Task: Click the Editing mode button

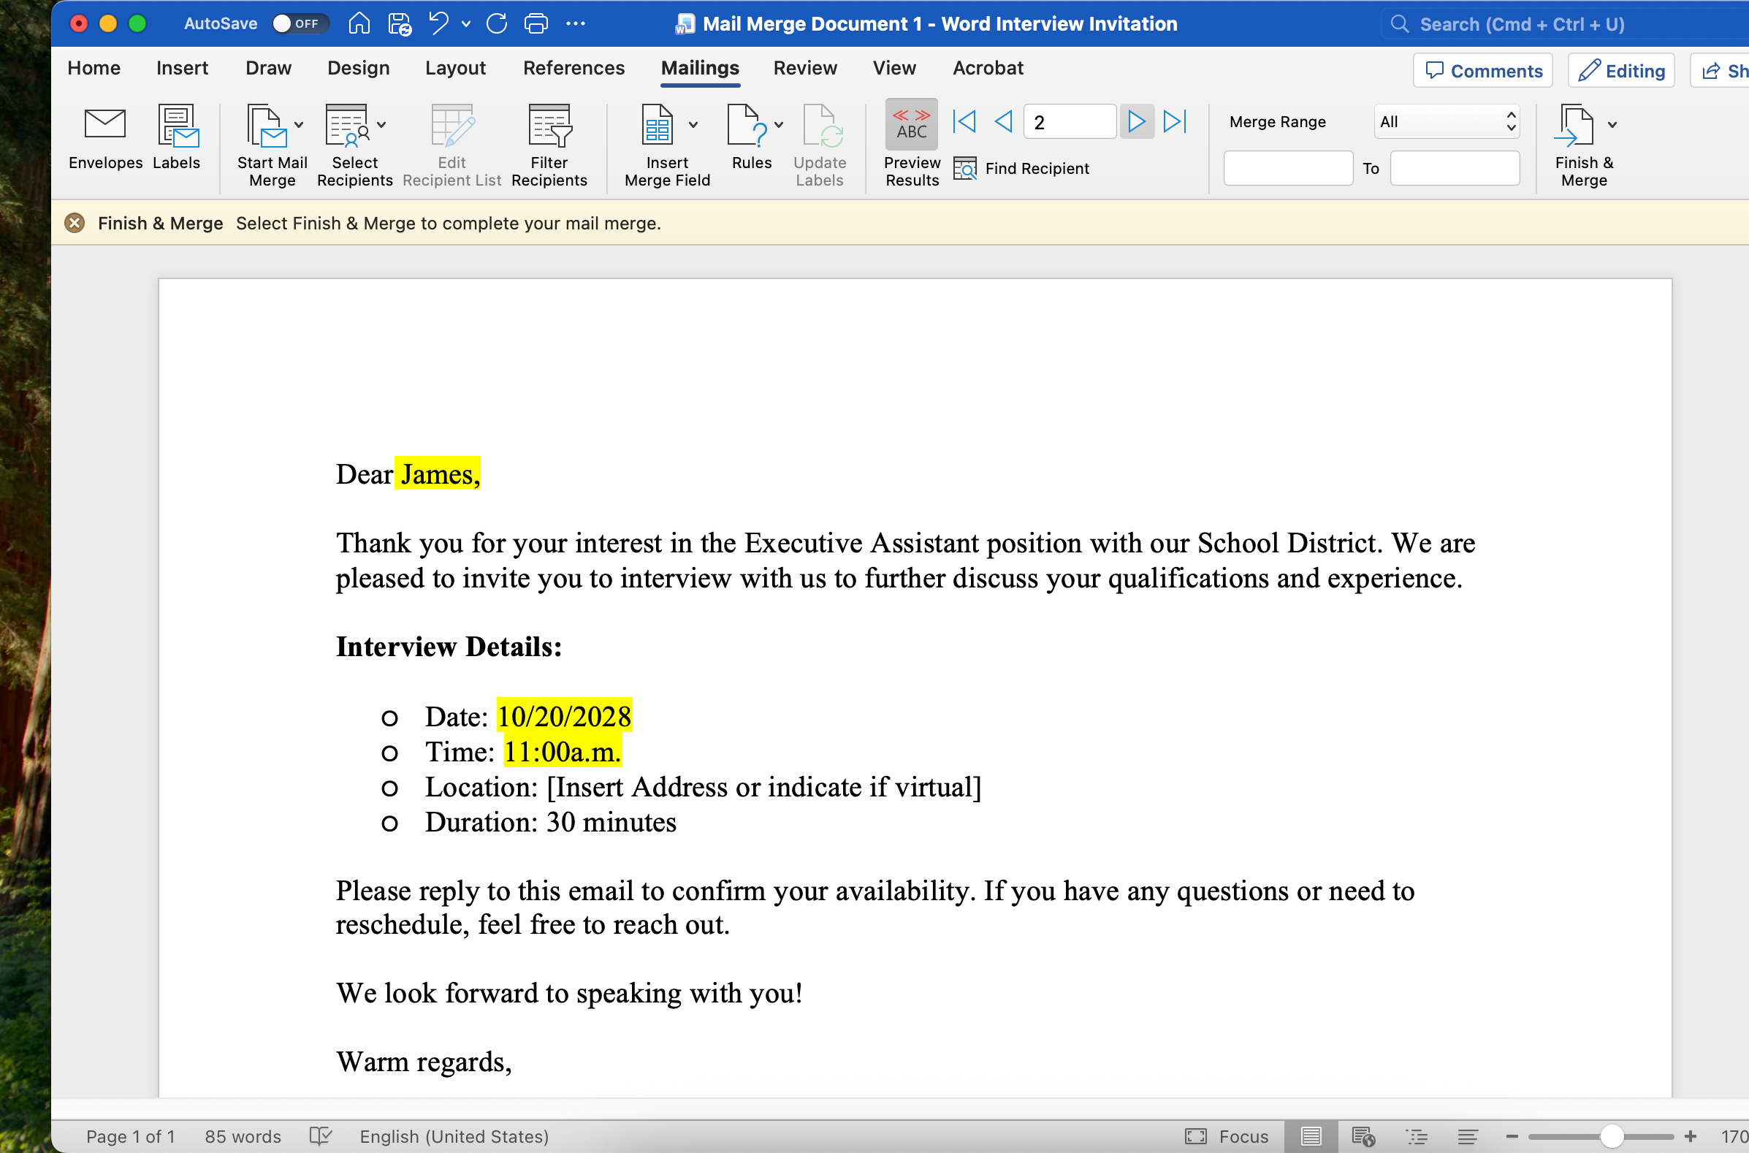Action: pos(1621,71)
